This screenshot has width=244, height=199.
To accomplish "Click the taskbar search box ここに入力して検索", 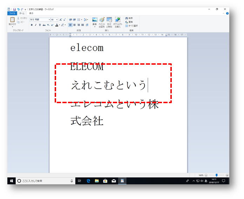I will 46,181.
